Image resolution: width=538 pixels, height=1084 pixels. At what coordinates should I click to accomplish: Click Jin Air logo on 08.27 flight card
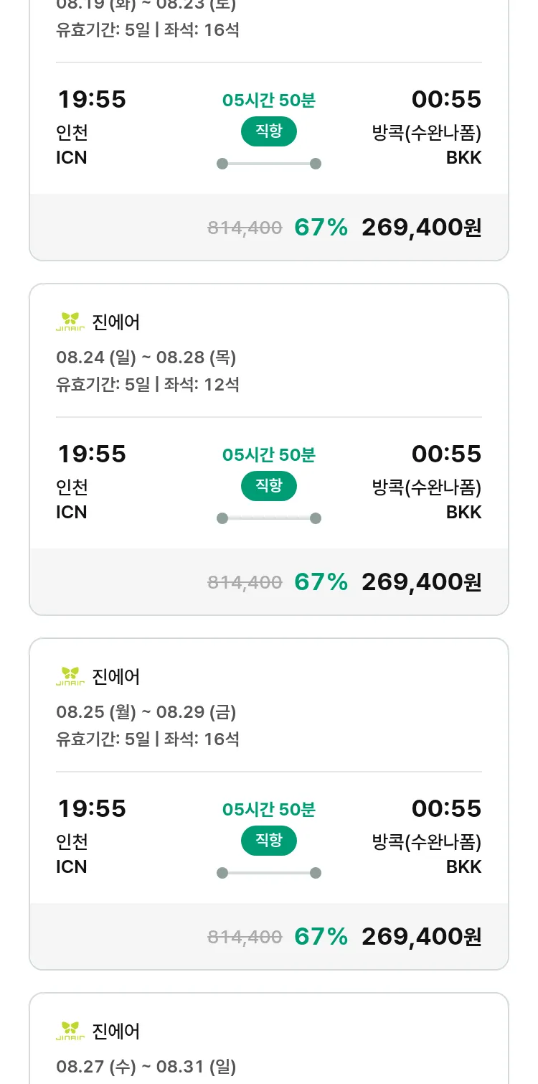tap(70, 1031)
